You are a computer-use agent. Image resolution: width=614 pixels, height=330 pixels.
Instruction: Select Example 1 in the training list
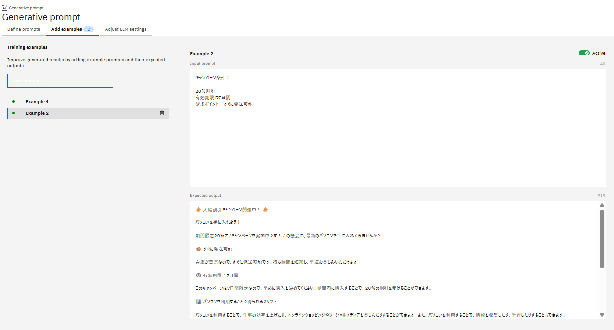pos(37,102)
